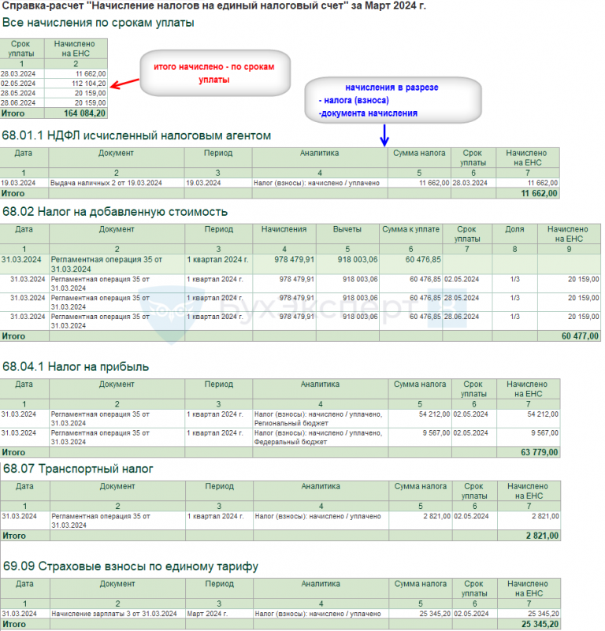Click heading '68.04.1 Налог на прибыль'
Viewport: 605px width, 631px height.
(76, 366)
